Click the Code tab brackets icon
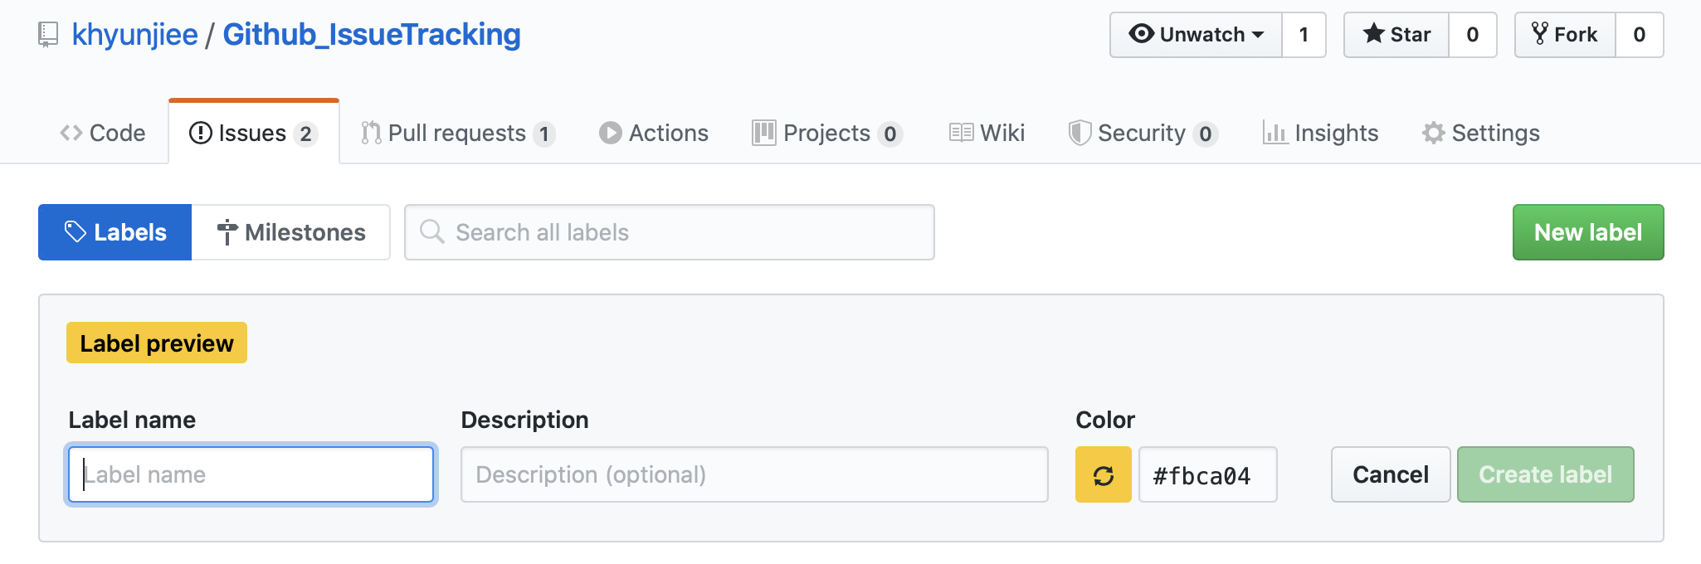 tap(71, 133)
